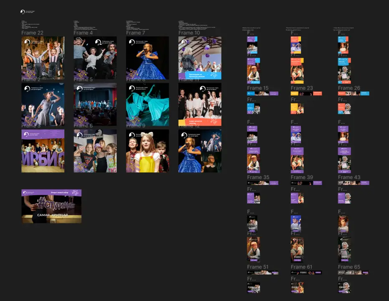Click the girl with cat ears in yellow dress

pos(147,151)
